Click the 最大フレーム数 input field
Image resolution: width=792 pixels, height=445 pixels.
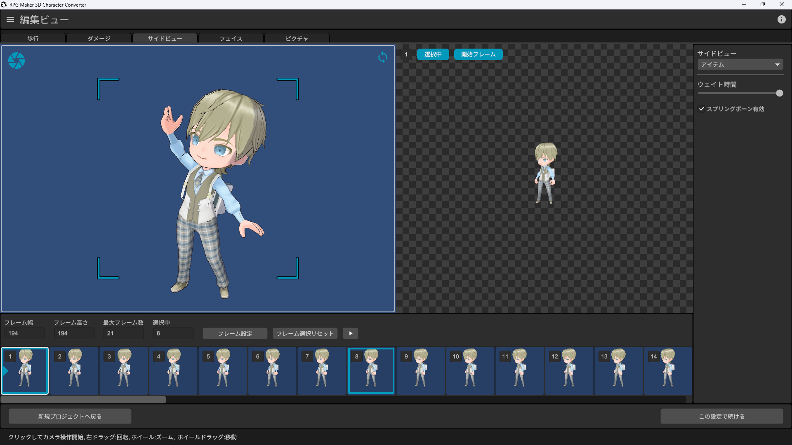tap(124, 333)
